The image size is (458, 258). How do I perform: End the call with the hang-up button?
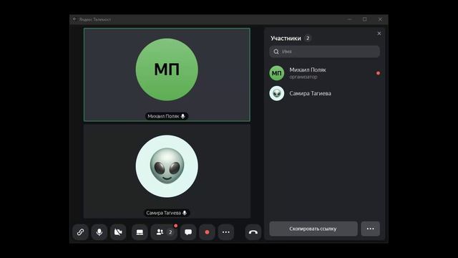click(253, 232)
